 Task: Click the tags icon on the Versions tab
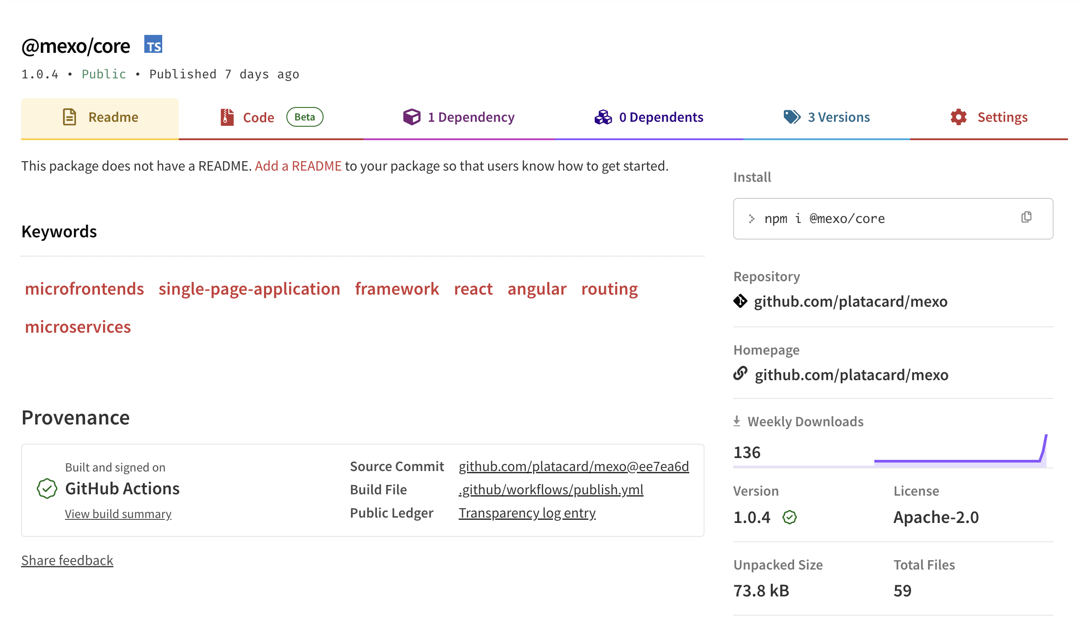pos(791,117)
